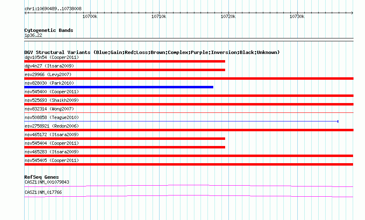
Task: Click the red bar under esv29966
Action: click(189, 79)
